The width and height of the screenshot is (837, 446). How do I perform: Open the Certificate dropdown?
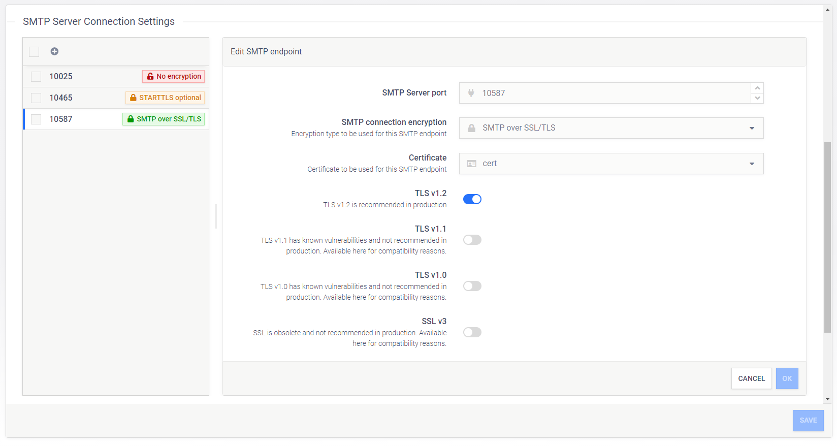(611, 164)
